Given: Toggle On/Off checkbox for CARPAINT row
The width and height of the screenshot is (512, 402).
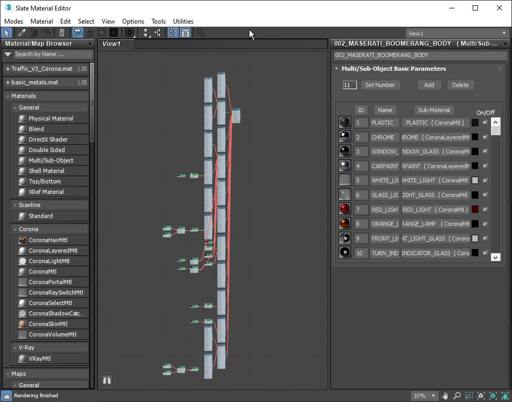Looking at the screenshot, I should tap(485, 166).
